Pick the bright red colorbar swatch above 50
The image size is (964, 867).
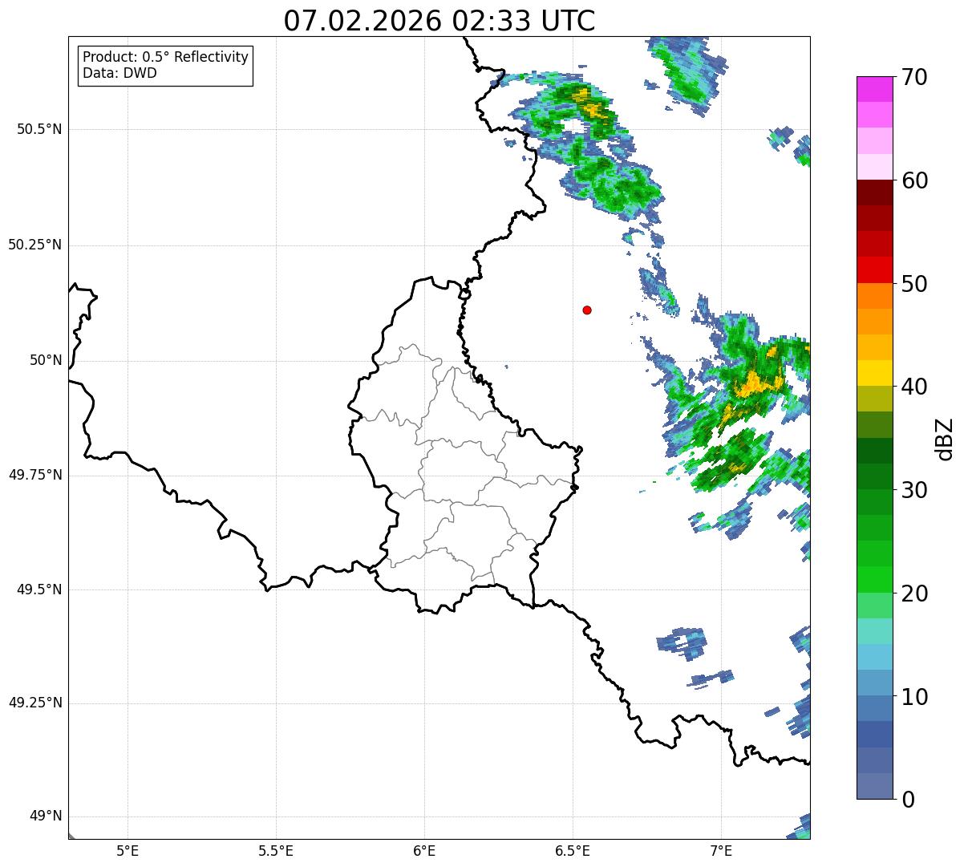[x=874, y=269]
